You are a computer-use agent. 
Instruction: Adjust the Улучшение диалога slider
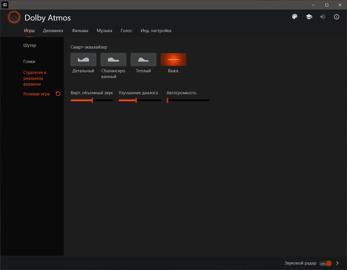[x=140, y=100]
